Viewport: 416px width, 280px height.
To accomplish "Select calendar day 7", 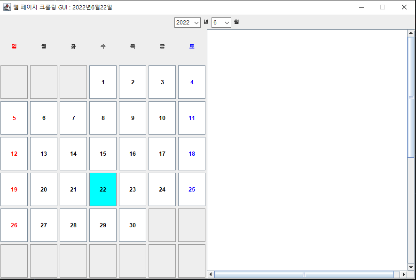I will click(73, 118).
